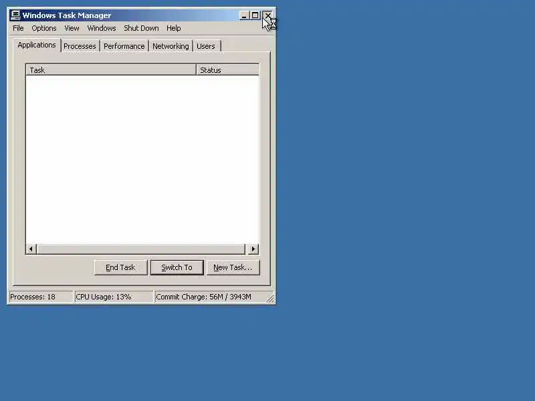Switch to the Networking tab
This screenshot has width=535, height=401.
pyautogui.click(x=171, y=46)
